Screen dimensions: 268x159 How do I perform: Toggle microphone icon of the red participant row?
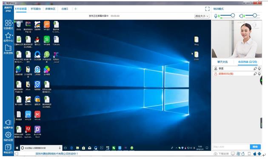tap(259, 74)
